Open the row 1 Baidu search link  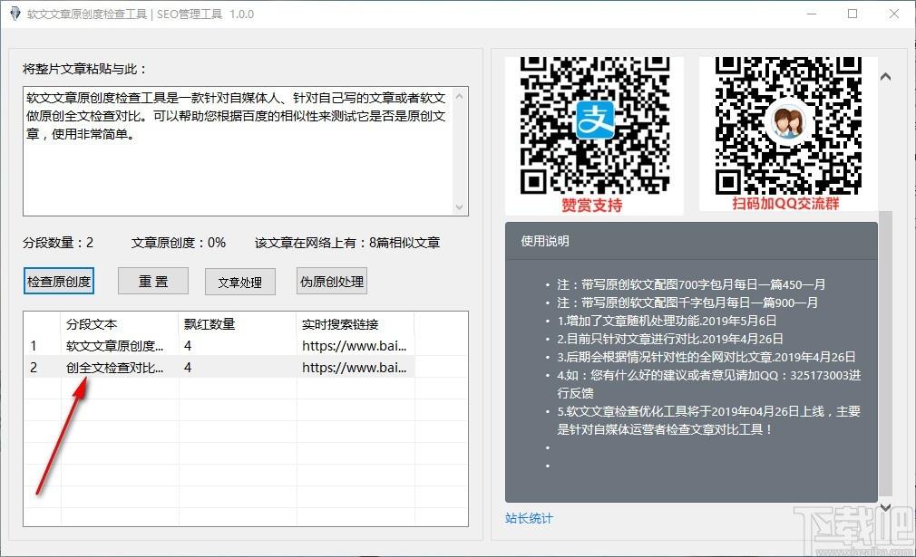pos(354,346)
